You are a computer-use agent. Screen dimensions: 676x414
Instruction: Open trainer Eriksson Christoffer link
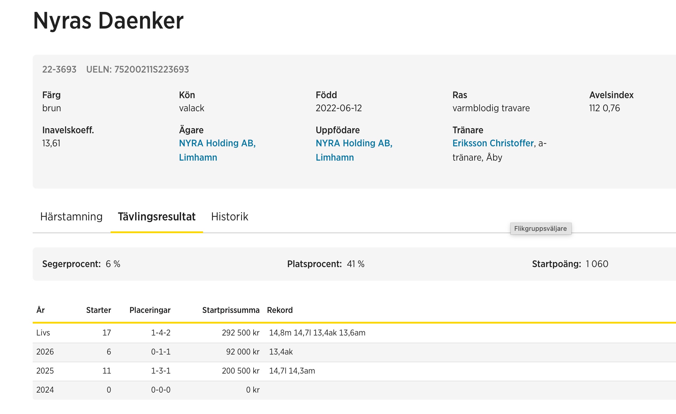tap(493, 143)
